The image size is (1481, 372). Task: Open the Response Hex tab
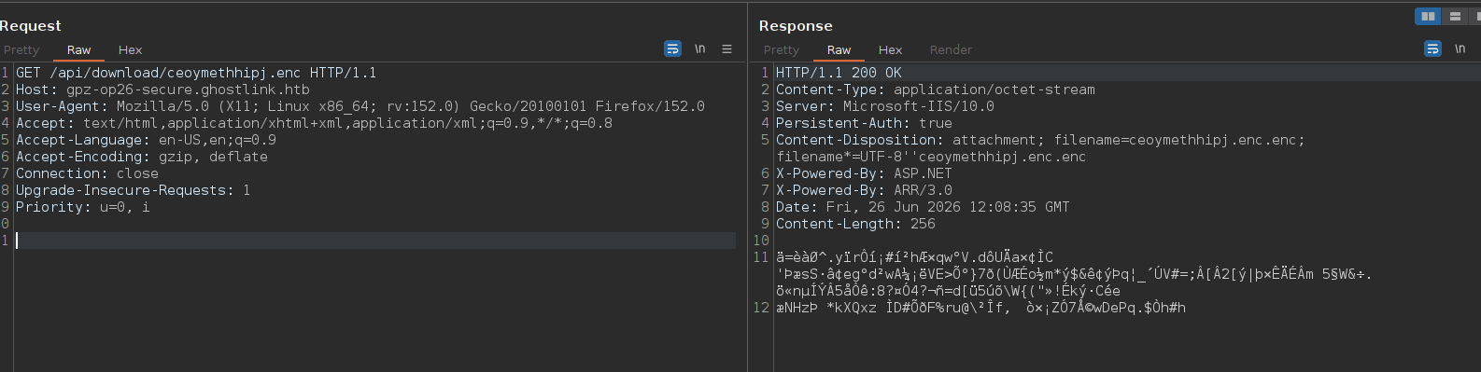click(x=890, y=50)
